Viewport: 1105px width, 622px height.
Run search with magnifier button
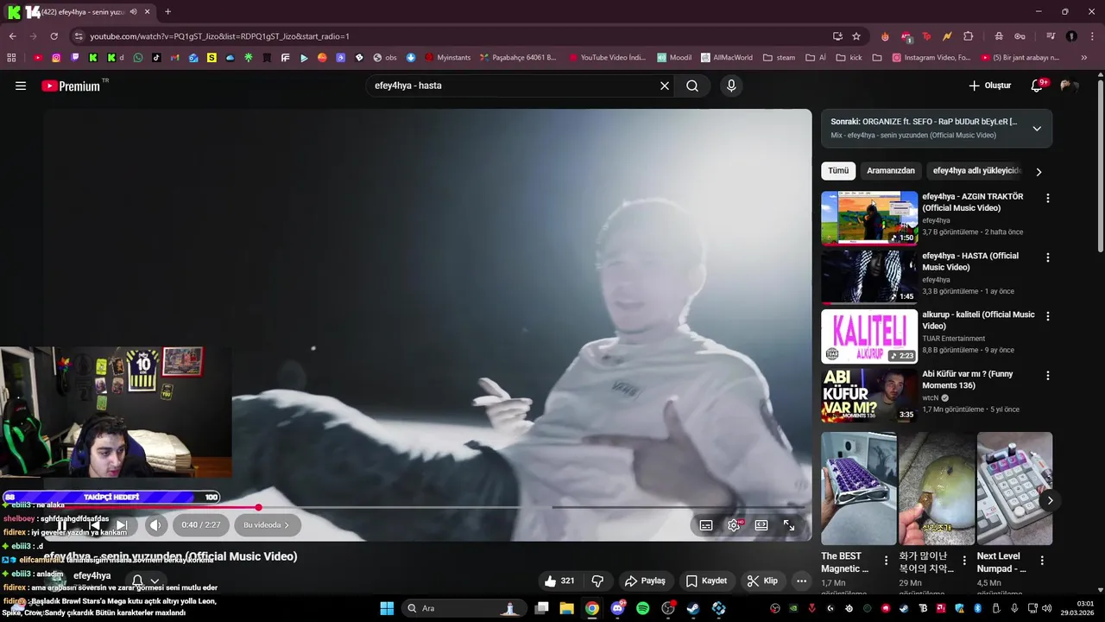pos(692,86)
